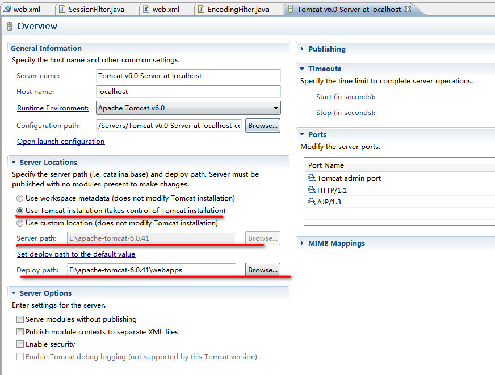This screenshot has height=375, width=495.
Task: Click the Port Name column header
Action: coord(399,165)
